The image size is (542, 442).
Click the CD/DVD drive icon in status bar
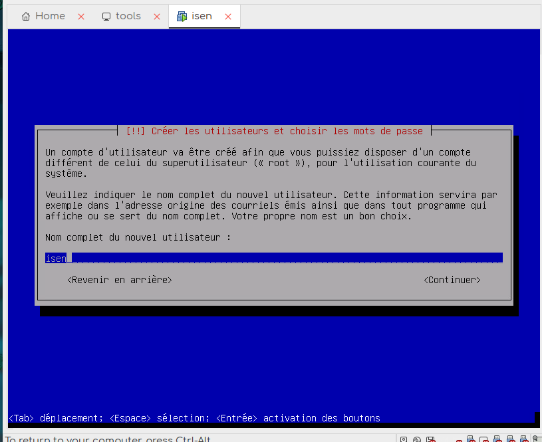click(x=417, y=439)
